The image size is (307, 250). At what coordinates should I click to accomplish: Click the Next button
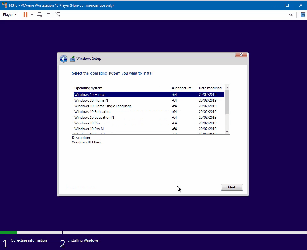pos(232,187)
